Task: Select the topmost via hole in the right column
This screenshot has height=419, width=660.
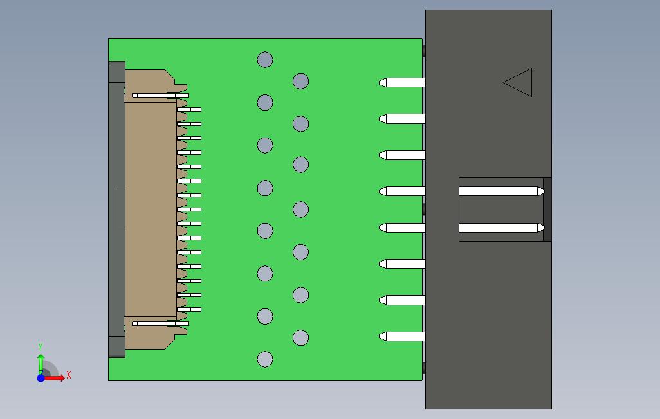Action: 300,81
